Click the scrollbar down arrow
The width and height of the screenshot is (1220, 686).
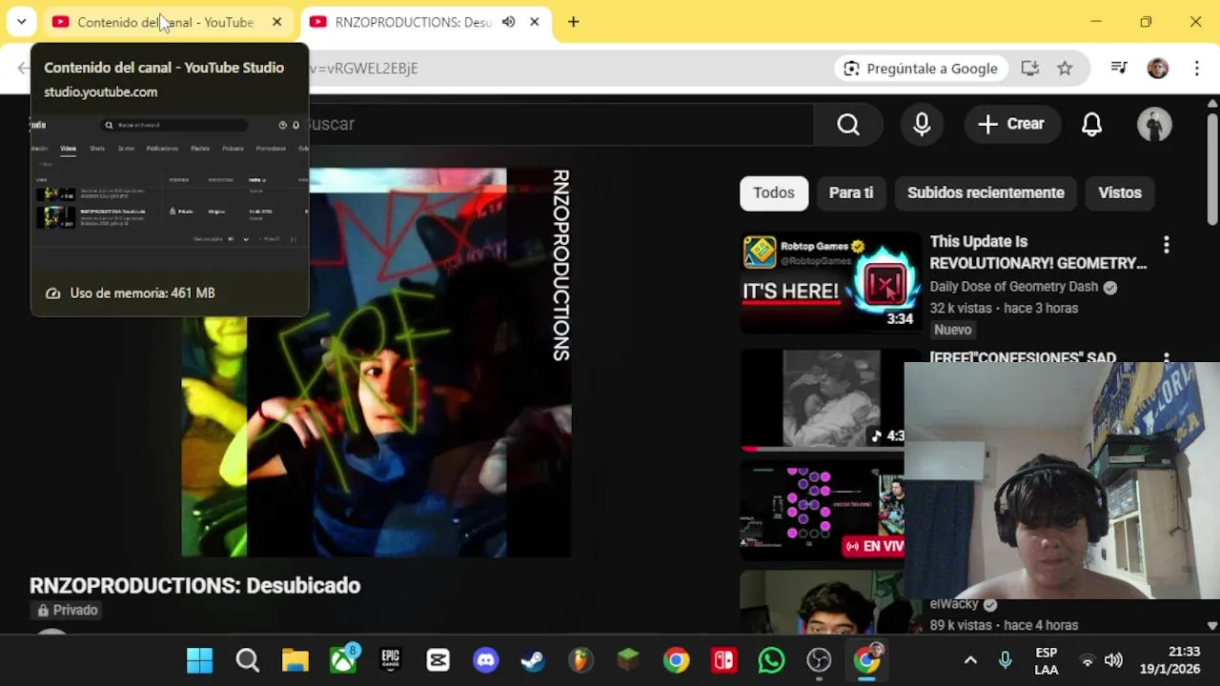coord(1212,626)
